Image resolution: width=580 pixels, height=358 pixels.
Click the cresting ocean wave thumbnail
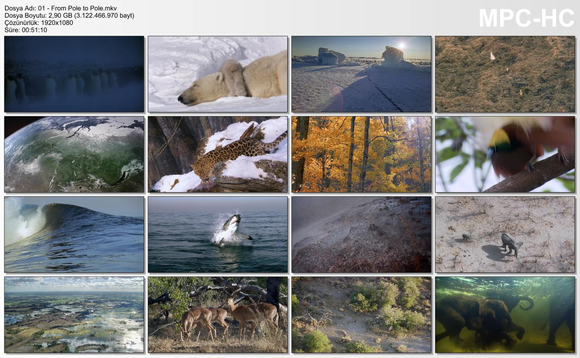[74, 234]
